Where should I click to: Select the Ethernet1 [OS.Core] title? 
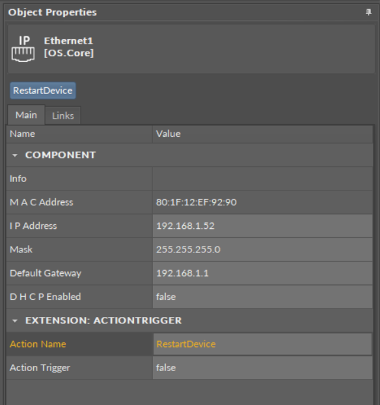click(68, 47)
